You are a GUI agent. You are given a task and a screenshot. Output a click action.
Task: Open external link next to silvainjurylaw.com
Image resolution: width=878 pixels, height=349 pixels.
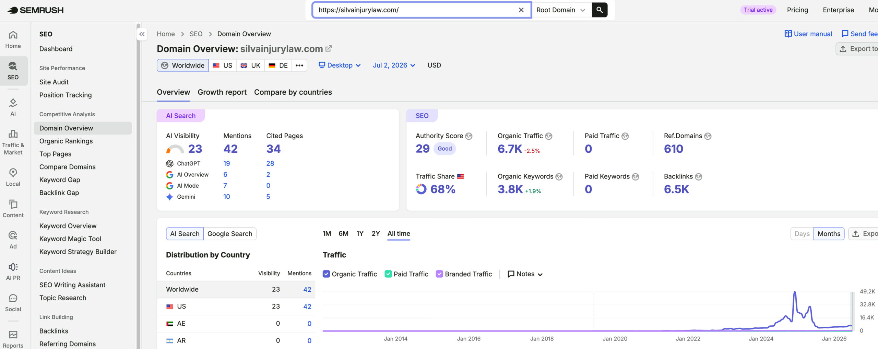[x=329, y=49]
